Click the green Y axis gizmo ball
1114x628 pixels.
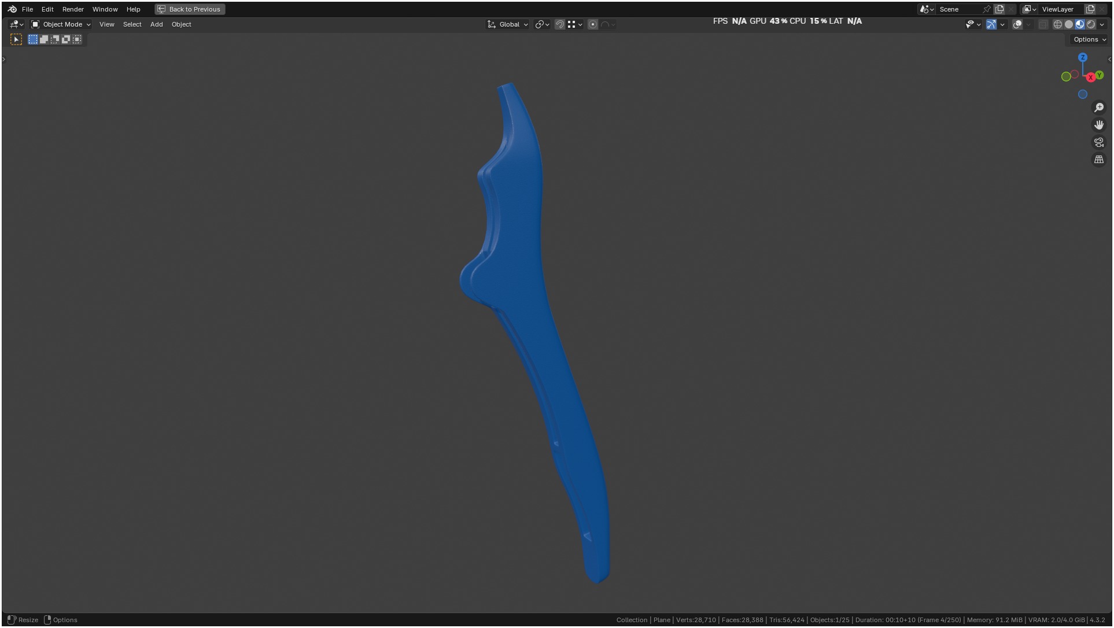click(1100, 75)
